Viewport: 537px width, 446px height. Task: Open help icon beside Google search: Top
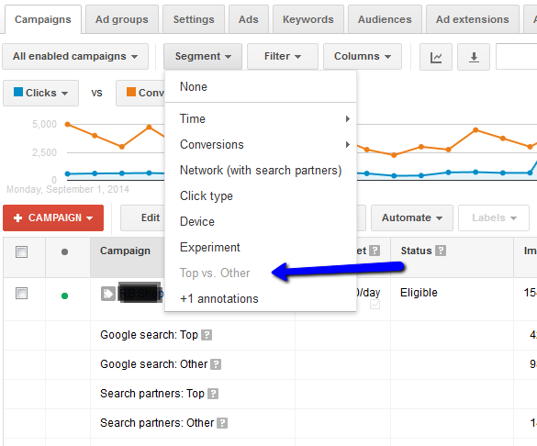coord(207,335)
